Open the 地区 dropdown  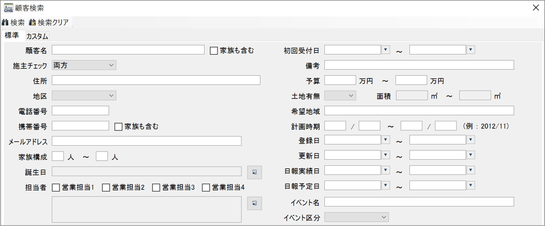[x=84, y=95]
